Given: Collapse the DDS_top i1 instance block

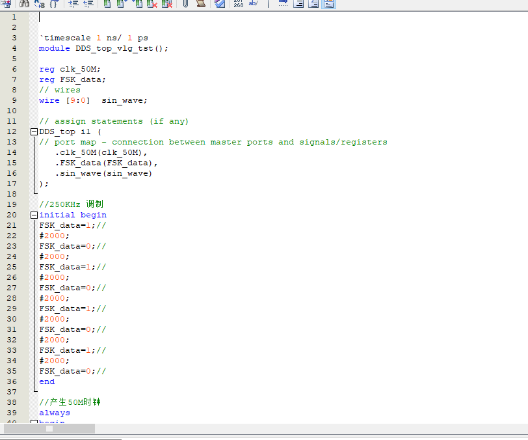Looking at the screenshot, I should click(x=34, y=132).
